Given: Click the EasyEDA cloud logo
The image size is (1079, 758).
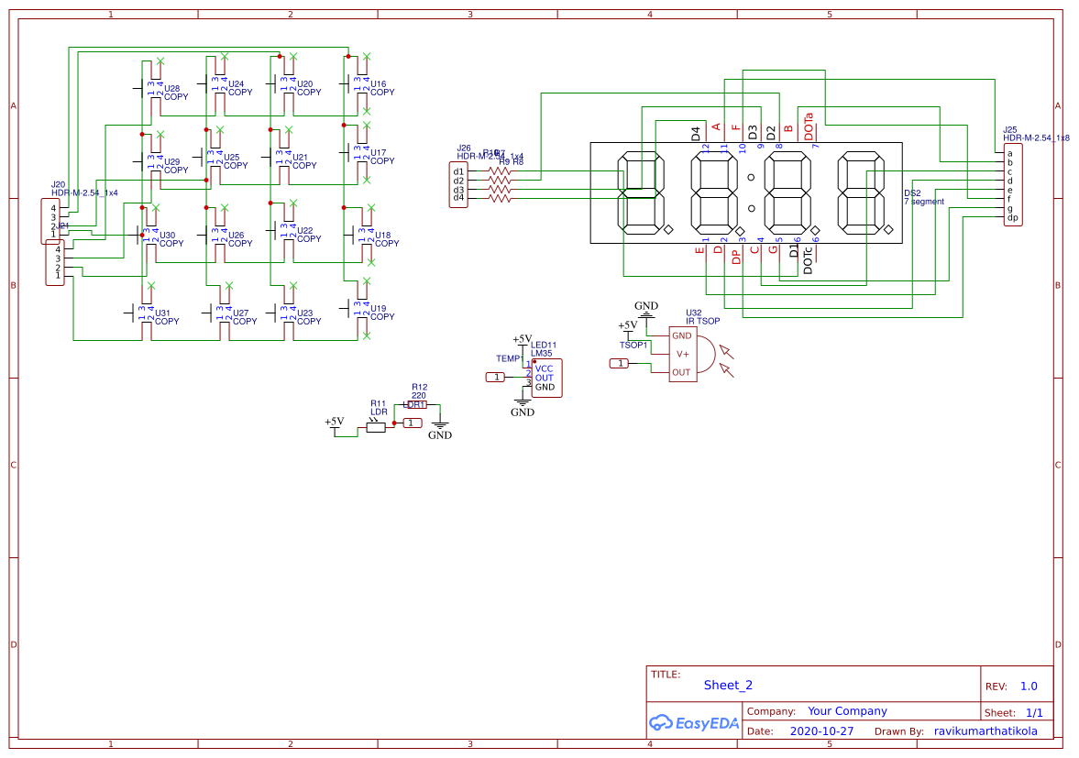Looking at the screenshot, I should (x=662, y=723).
